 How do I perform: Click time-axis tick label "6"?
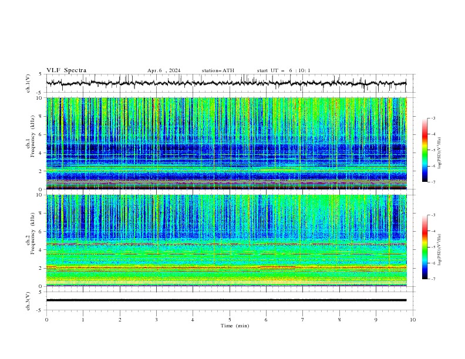tap(266, 320)
